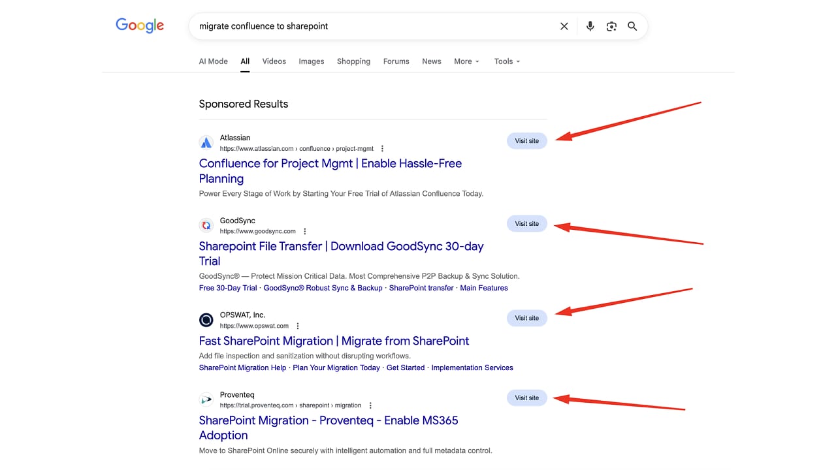This screenshot has height=470, width=836.
Task: Click the 'Protect Mission Critical Data' description
Action: pyautogui.click(x=359, y=276)
